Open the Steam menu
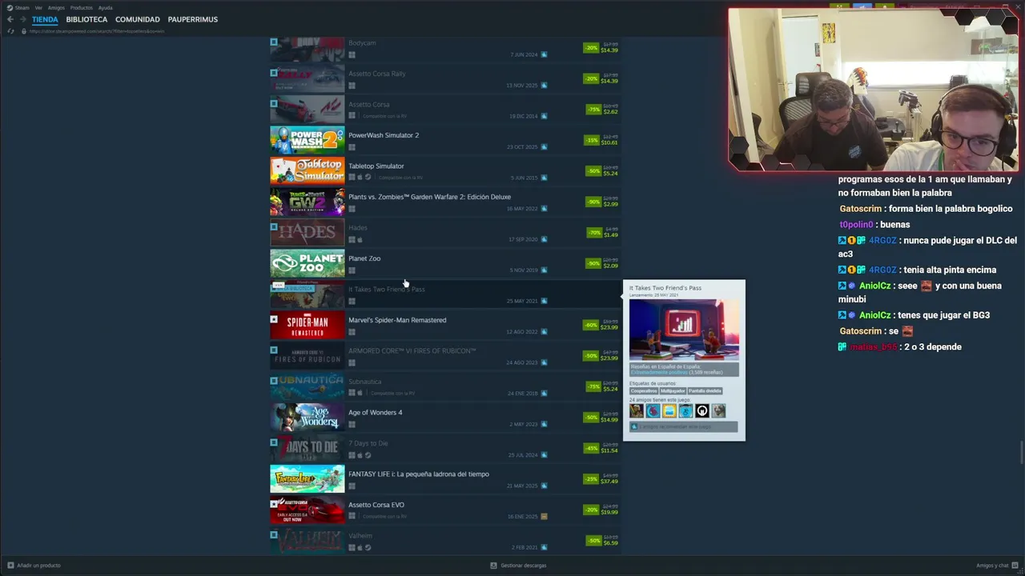 tap(22, 7)
